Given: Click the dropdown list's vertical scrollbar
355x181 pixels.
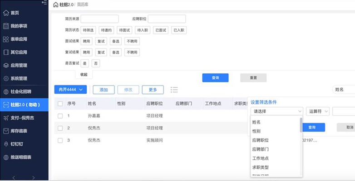Looking at the screenshot, I should 301,125.
